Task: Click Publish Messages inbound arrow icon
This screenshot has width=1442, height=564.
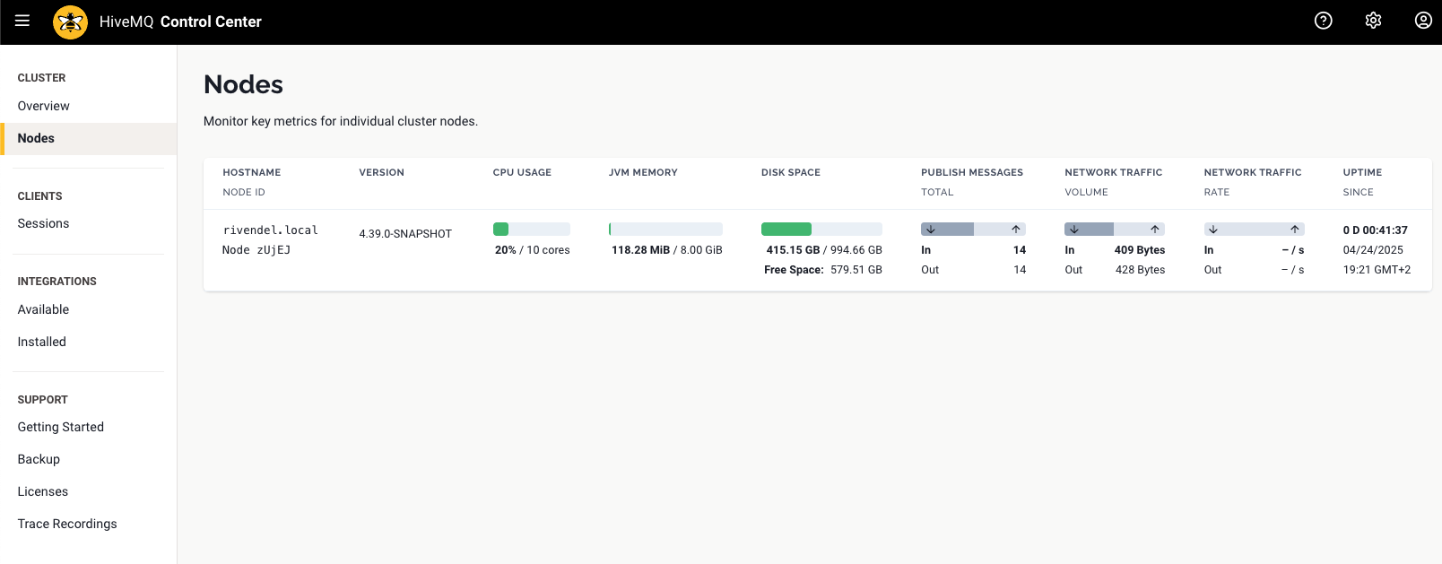Action: click(x=931, y=230)
